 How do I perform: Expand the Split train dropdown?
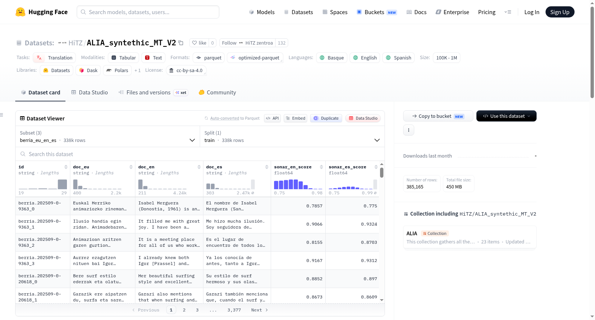tap(292, 136)
